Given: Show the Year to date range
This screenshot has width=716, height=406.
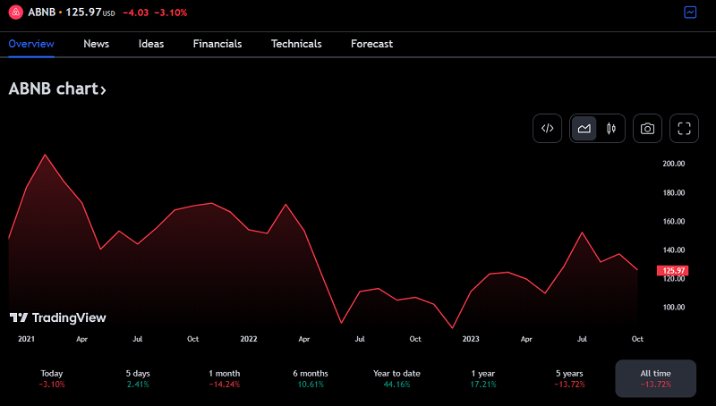Looking at the screenshot, I should pos(396,378).
